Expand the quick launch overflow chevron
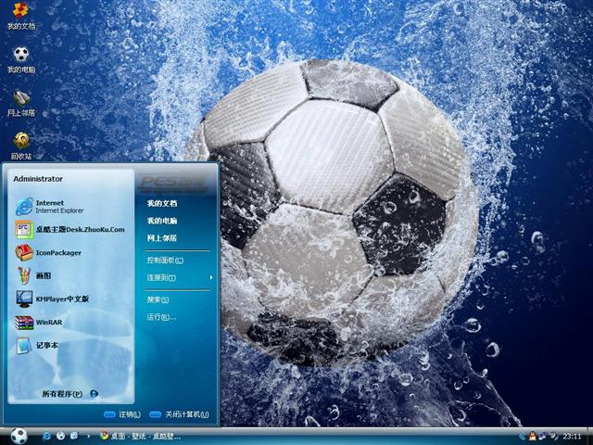The height and width of the screenshot is (445, 593). click(x=89, y=436)
